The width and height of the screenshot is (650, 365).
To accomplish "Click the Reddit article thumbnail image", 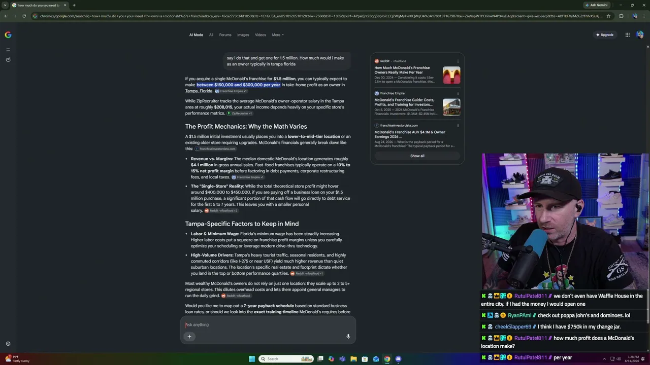I will point(451,76).
